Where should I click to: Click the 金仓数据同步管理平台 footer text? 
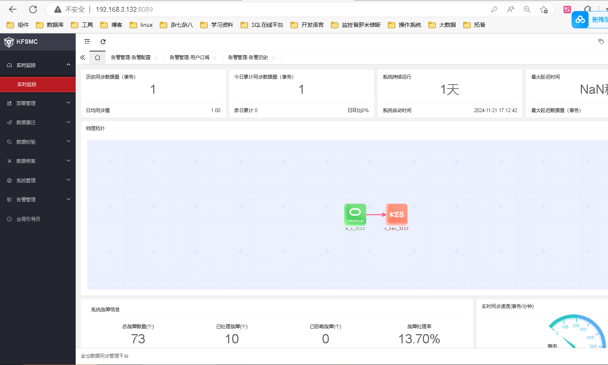coord(105,356)
